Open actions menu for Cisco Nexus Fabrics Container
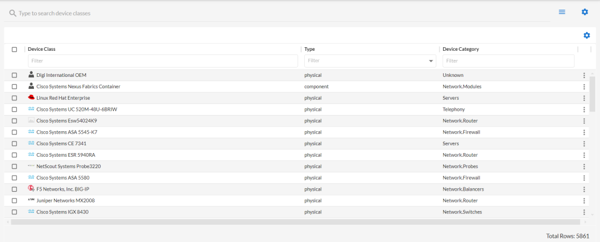This screenshot has width=600, height=242. [x=584, y=87]
